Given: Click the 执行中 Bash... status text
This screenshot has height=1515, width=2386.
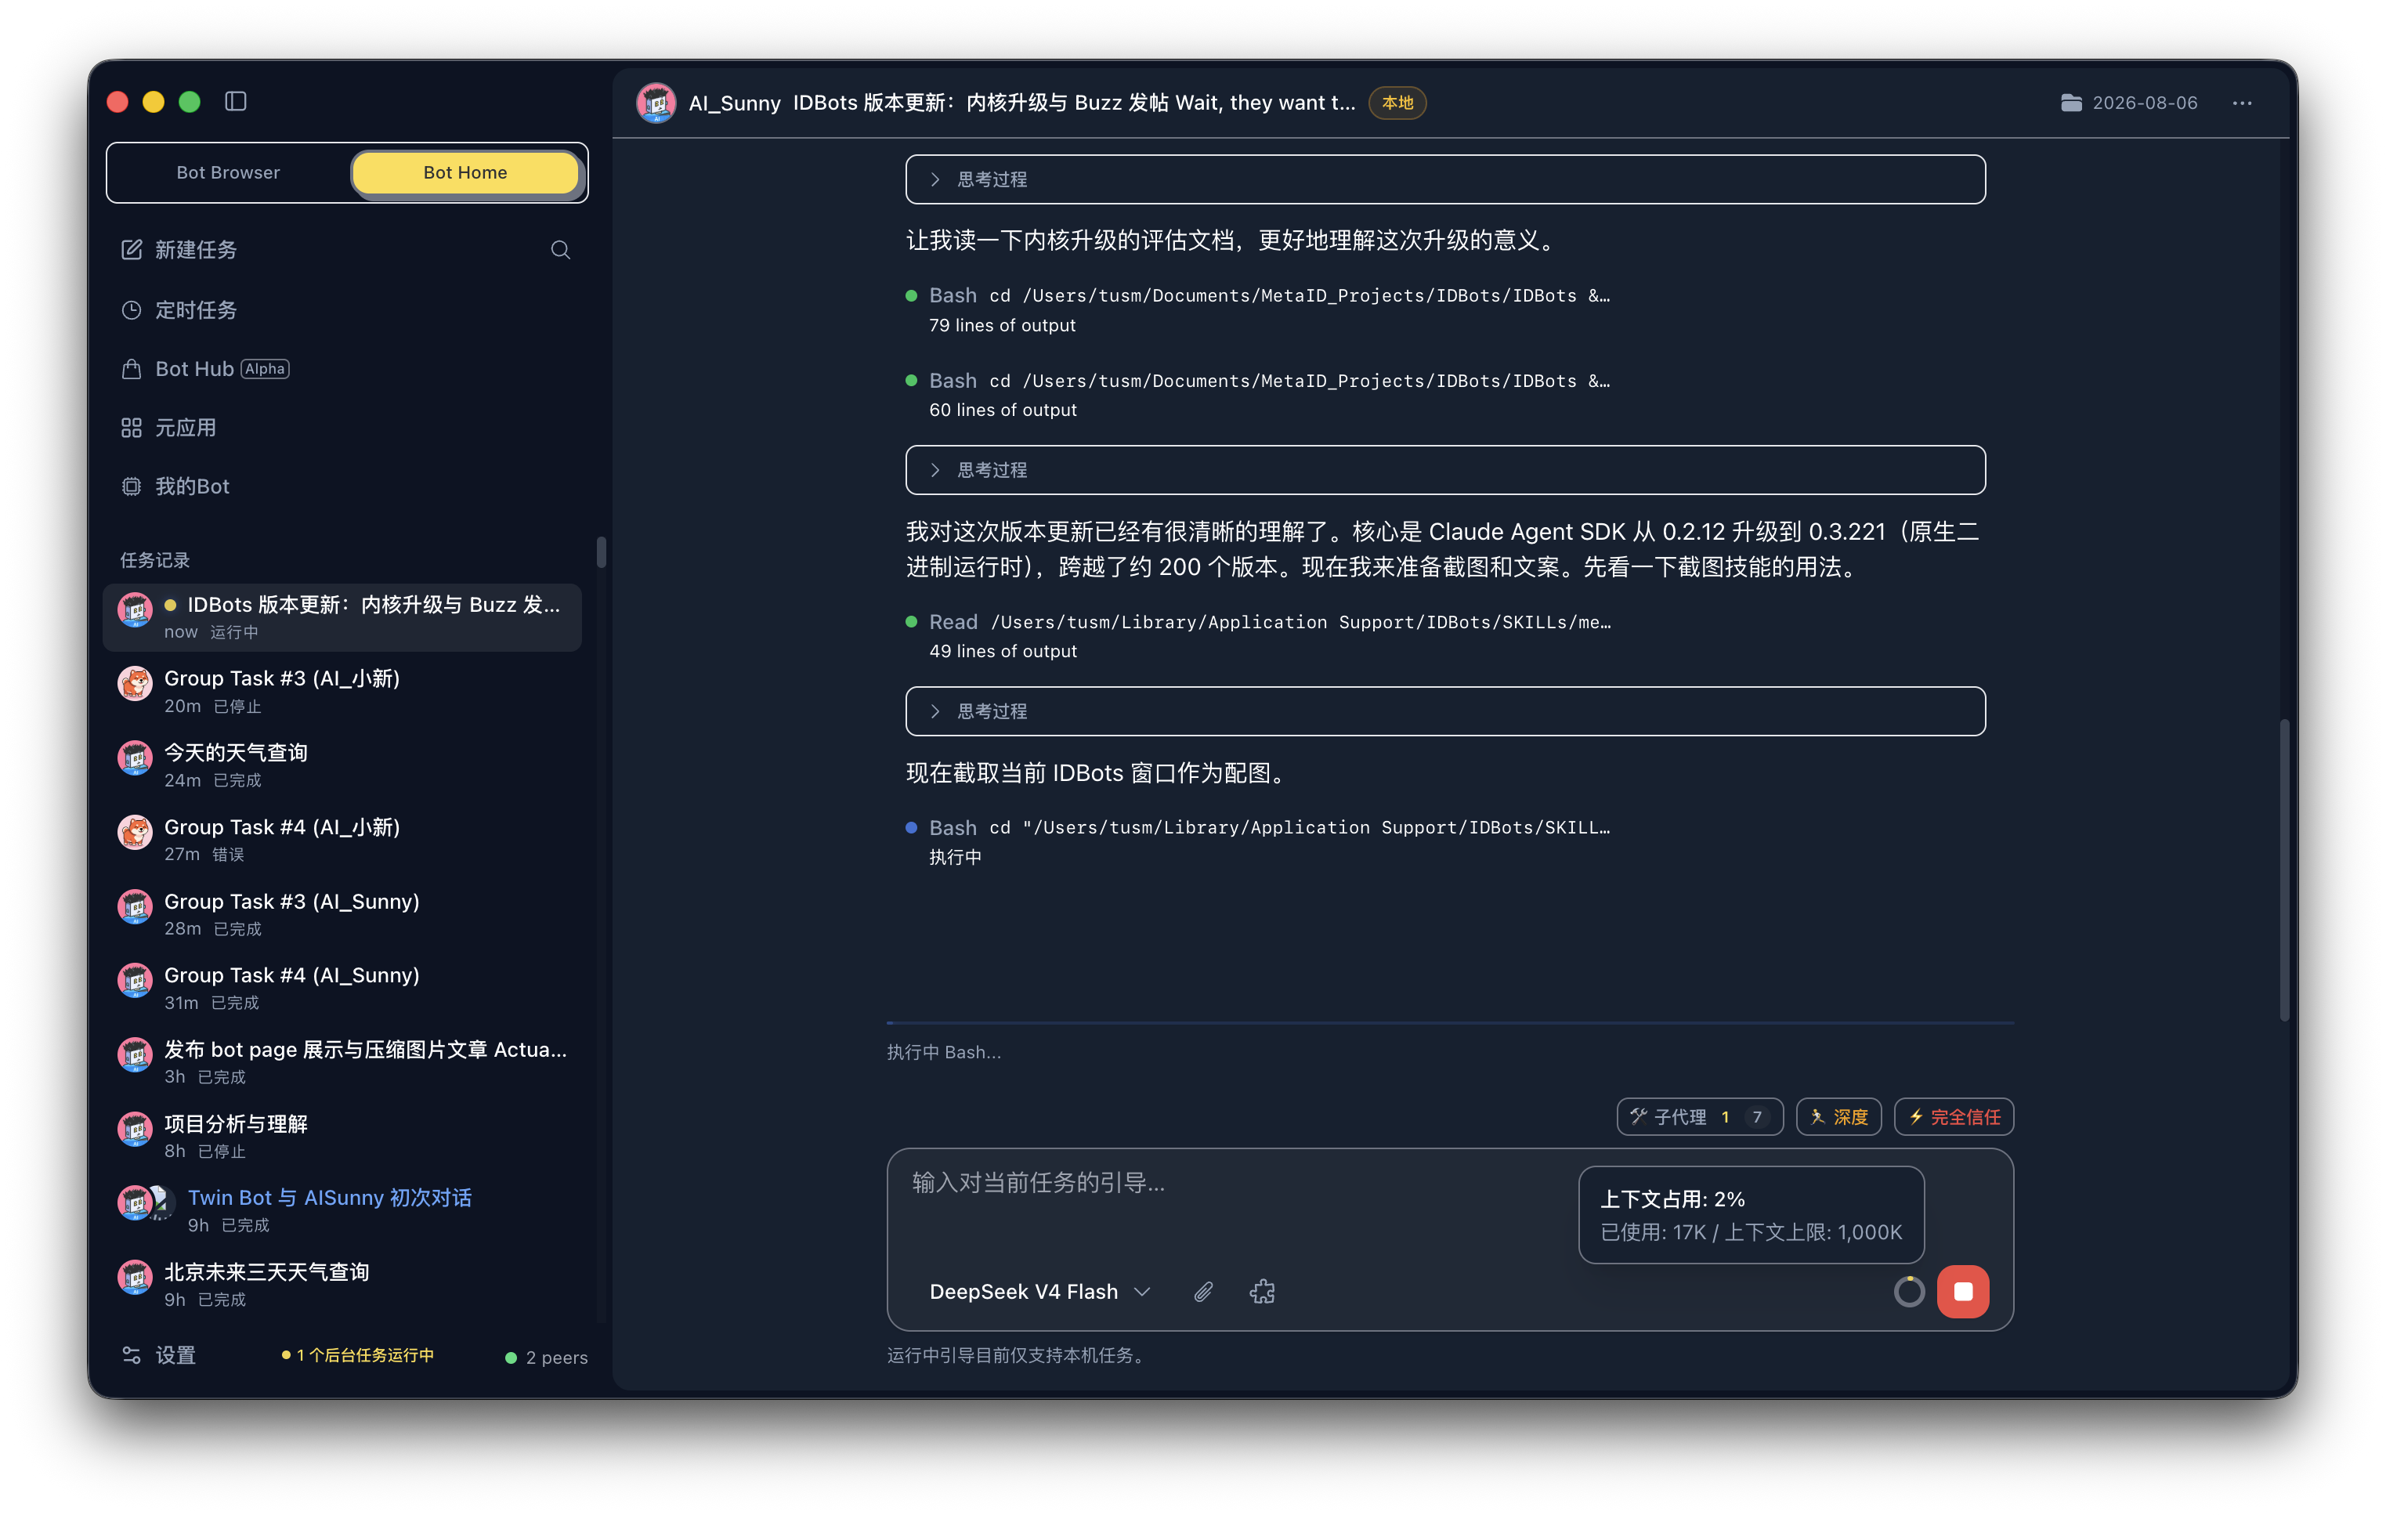Looking at the screenshot, I should click(x=943, y=1052).
